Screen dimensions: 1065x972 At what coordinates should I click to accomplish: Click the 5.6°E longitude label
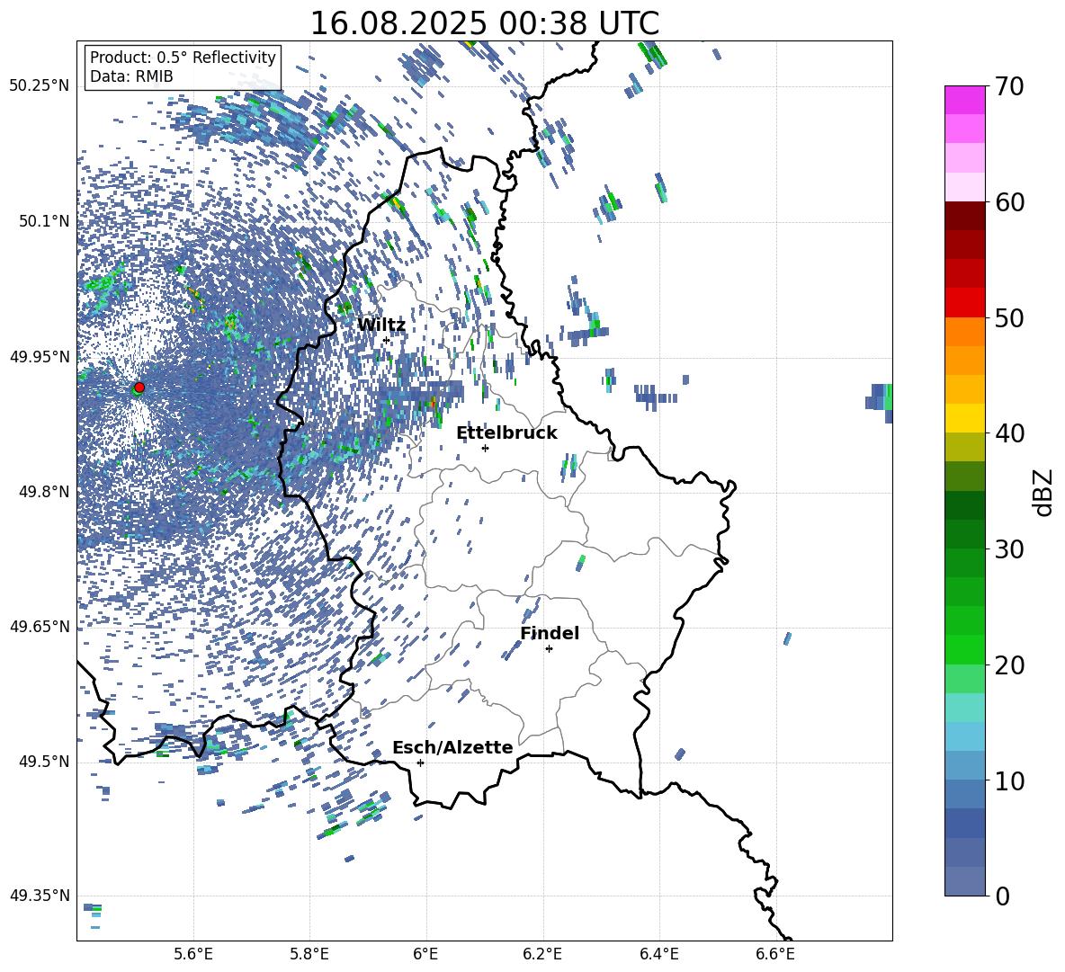click(x=193, y=954)
